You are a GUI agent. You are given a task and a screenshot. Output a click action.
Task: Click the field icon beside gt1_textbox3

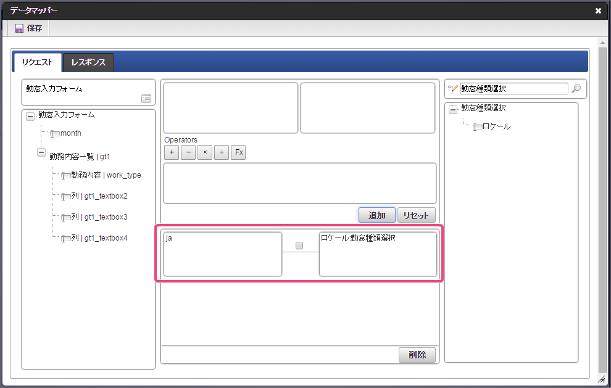(x=65, y=218)
